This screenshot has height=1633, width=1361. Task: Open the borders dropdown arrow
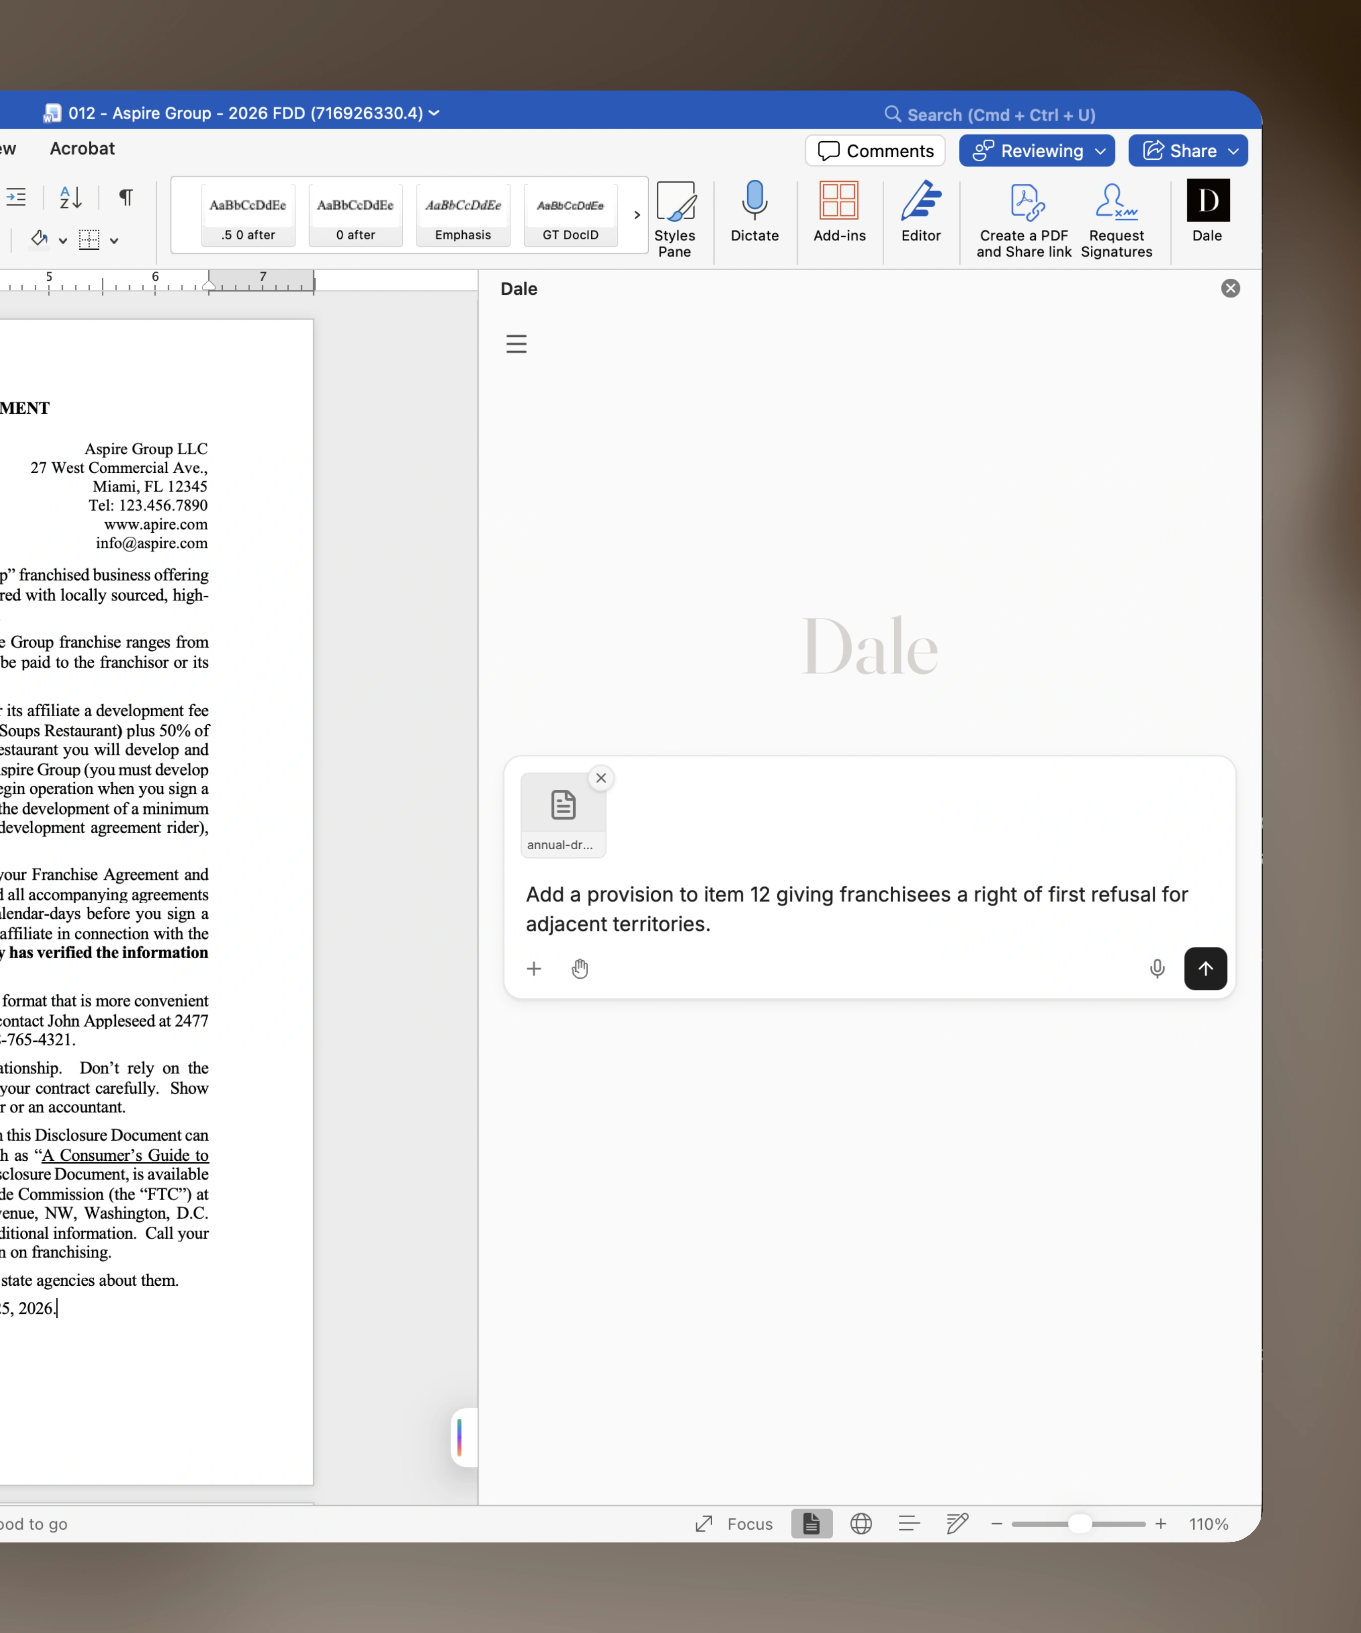[113, 240]
